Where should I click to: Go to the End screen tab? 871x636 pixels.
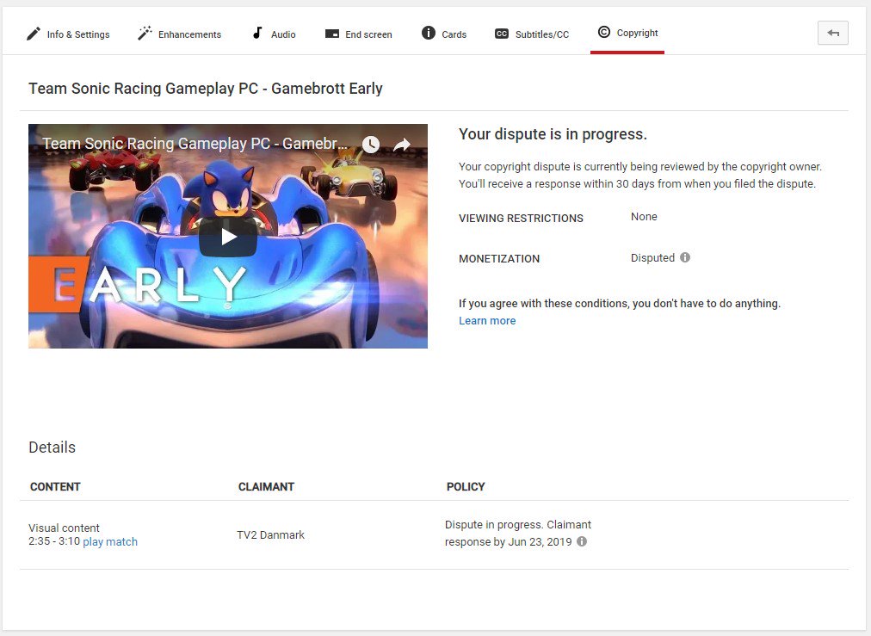coord(358,34)
